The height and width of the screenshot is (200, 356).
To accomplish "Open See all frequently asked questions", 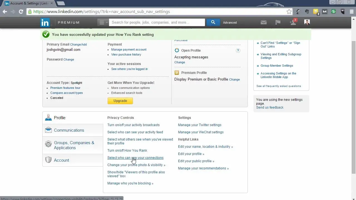I will click(279, 86).
